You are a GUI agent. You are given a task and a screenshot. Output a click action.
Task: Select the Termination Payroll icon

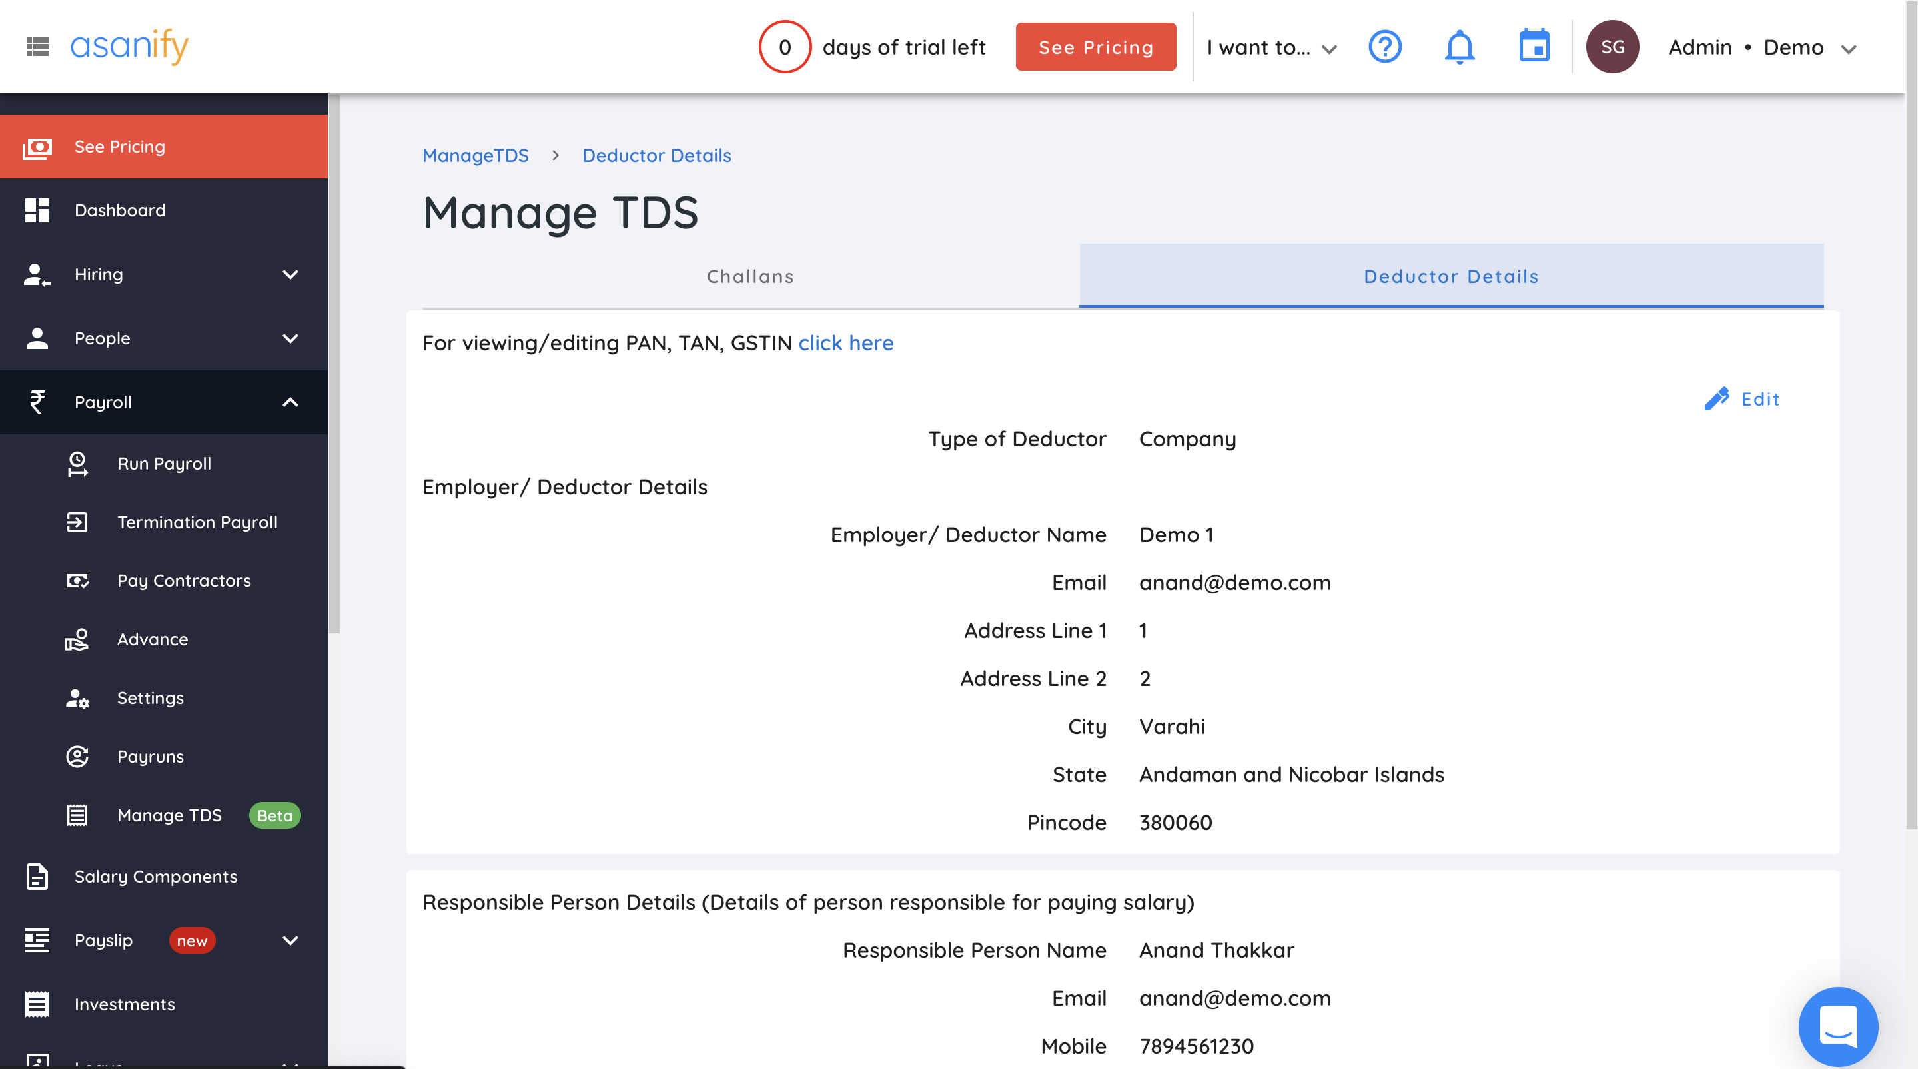pos(78,522)
